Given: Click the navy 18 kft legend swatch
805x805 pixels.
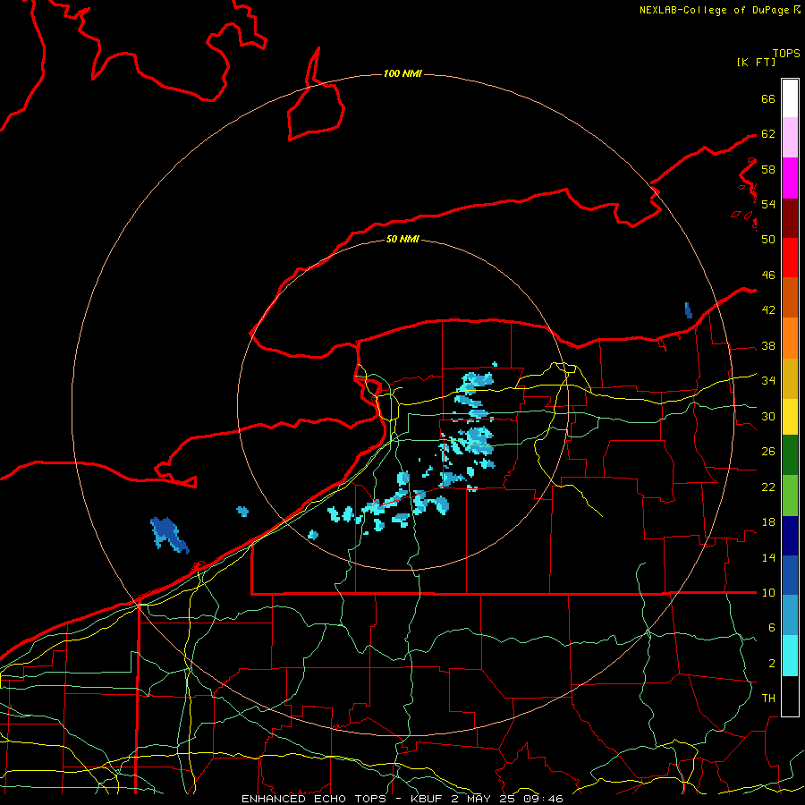Looking at the screenshot, I should click(790, 536).
